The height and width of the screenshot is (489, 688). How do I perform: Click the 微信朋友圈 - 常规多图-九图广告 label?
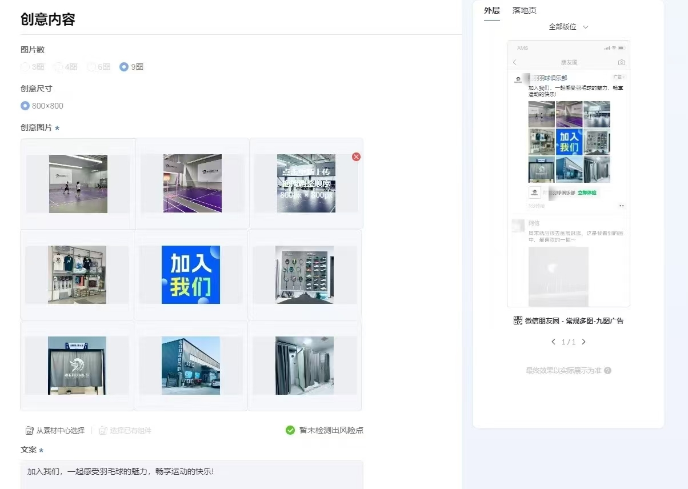[x=574, y=320]
